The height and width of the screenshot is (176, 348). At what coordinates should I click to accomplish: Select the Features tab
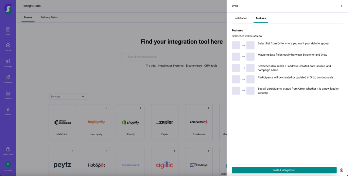(261, 18)
